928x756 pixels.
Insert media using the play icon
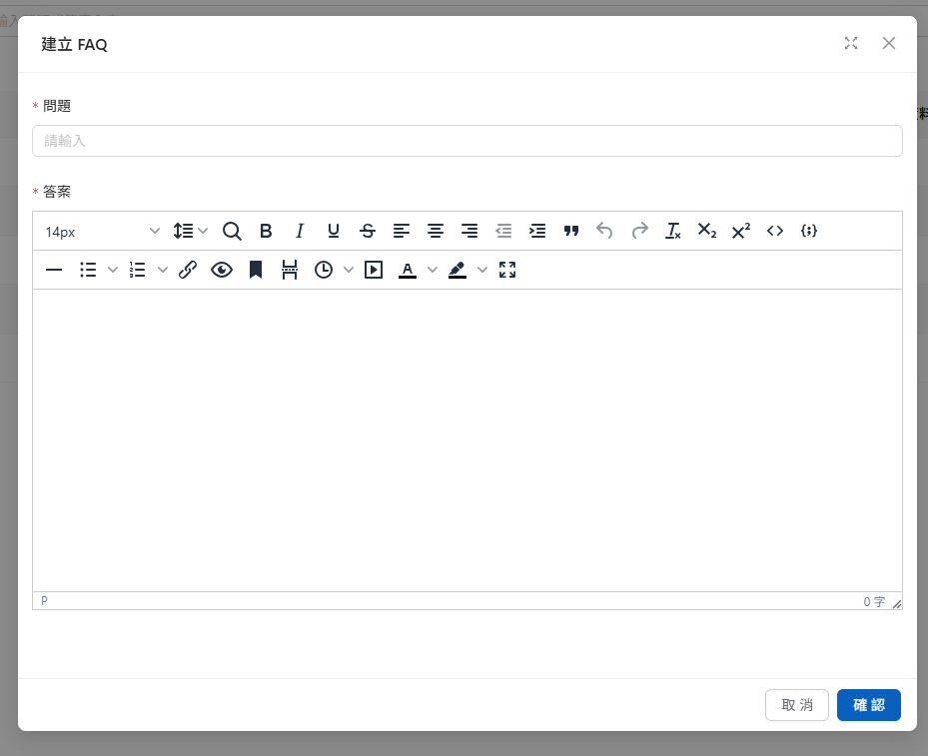pyautogui.click(x=374, y=270)
